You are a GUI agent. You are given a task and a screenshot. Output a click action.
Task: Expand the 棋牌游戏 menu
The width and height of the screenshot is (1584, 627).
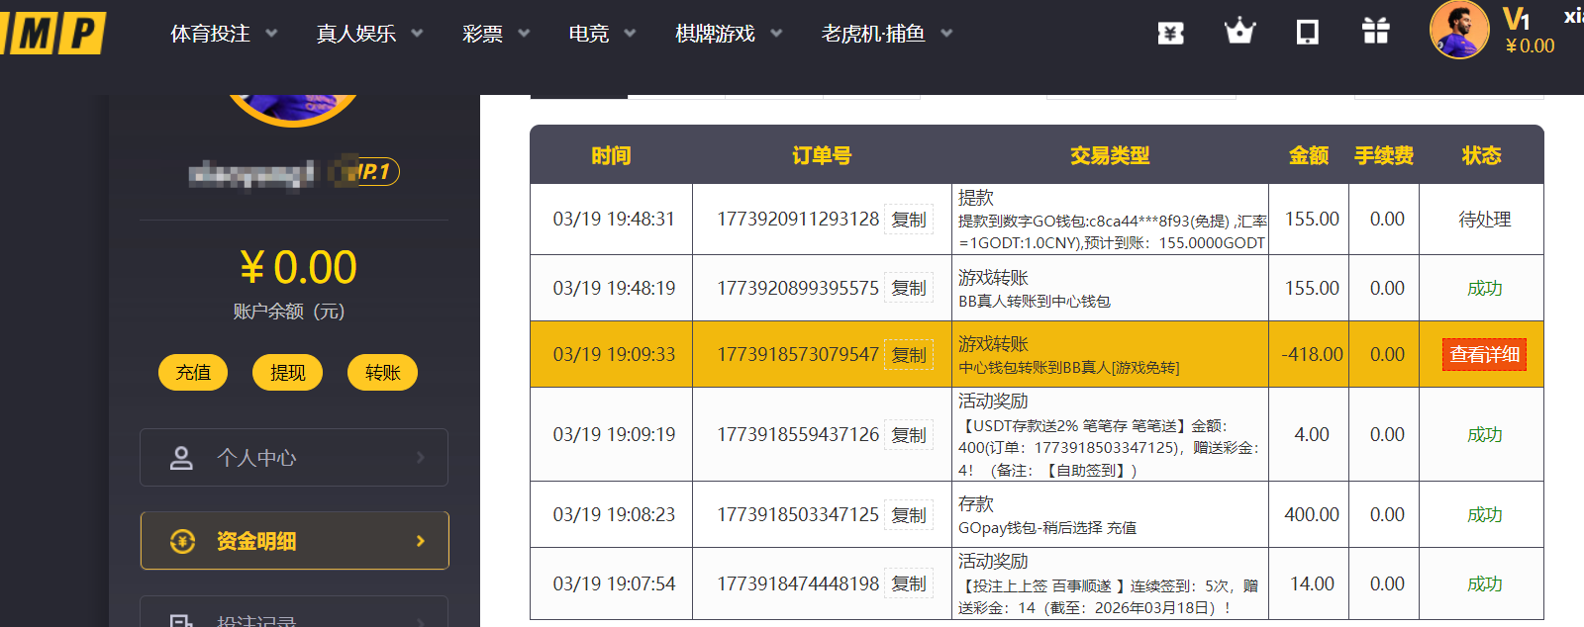point(729,34)
